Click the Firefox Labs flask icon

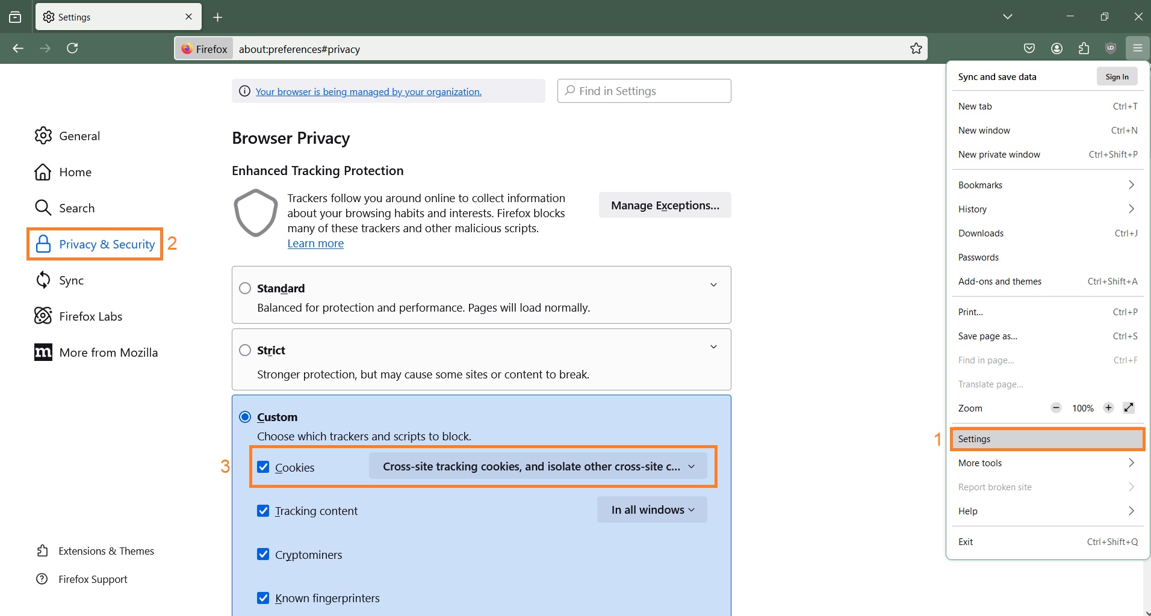[43, 316]
